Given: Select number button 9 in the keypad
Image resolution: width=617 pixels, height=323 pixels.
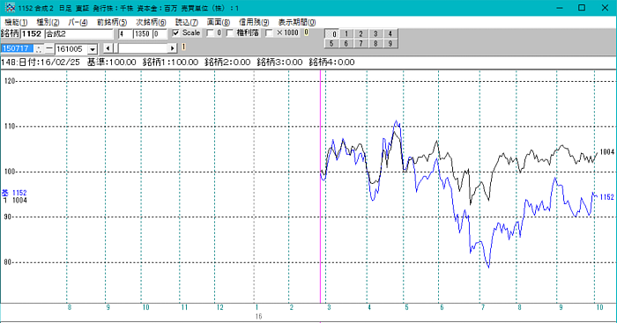Looking at the screenshot, I should point(390,44).
